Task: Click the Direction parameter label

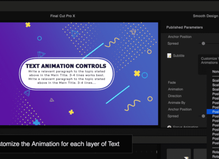Action: coord(174,96)
